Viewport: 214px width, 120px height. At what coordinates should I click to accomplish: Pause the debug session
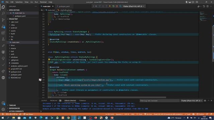pyautogui.click(x=96, y=6)
